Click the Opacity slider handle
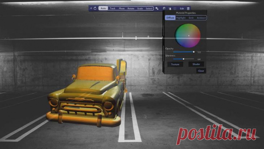This screenshot has height=149, width=264. 194,52
